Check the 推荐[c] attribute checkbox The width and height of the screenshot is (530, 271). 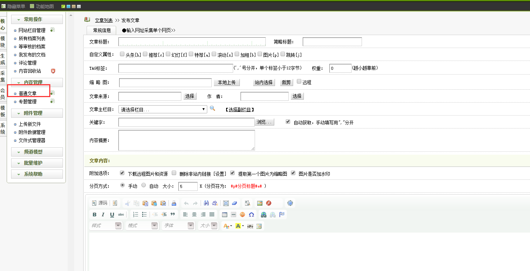click(145, 54)
